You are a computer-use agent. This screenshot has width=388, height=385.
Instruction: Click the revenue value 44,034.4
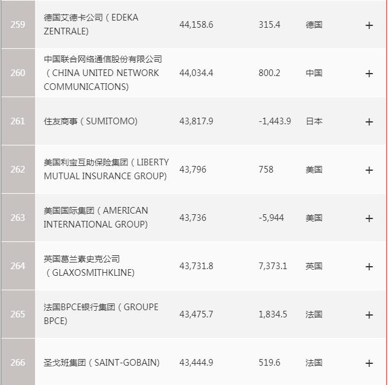(196, 73)
